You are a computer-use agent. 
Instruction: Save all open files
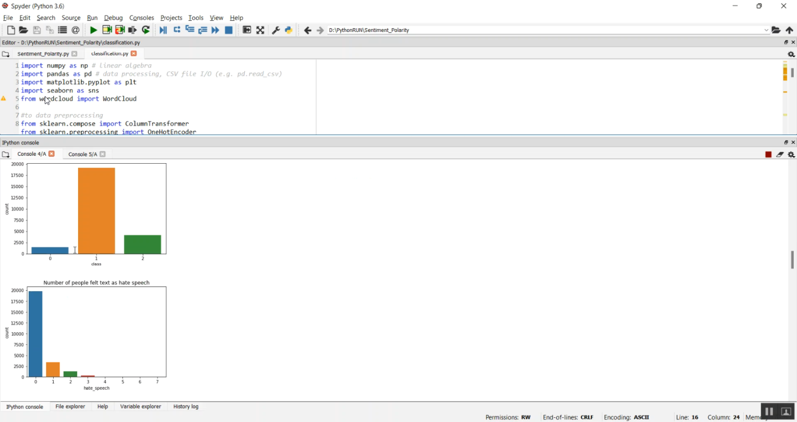(49, 30)
